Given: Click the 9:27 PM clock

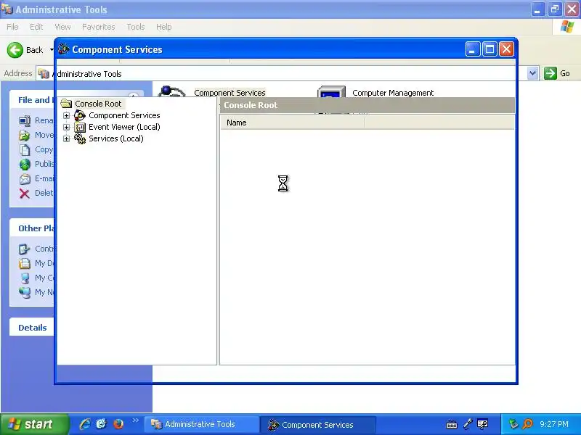Looking at the screenshot, I should (554, 424).
